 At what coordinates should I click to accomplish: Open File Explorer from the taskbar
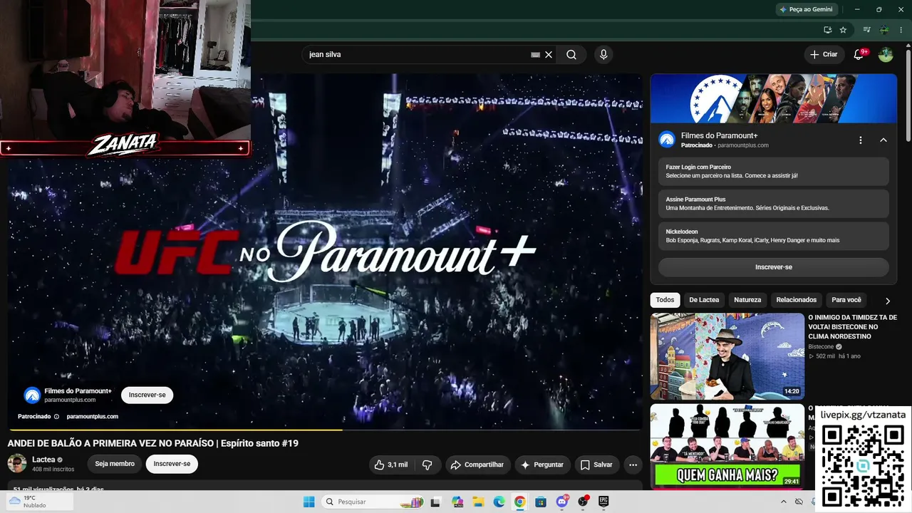point(478,502)
